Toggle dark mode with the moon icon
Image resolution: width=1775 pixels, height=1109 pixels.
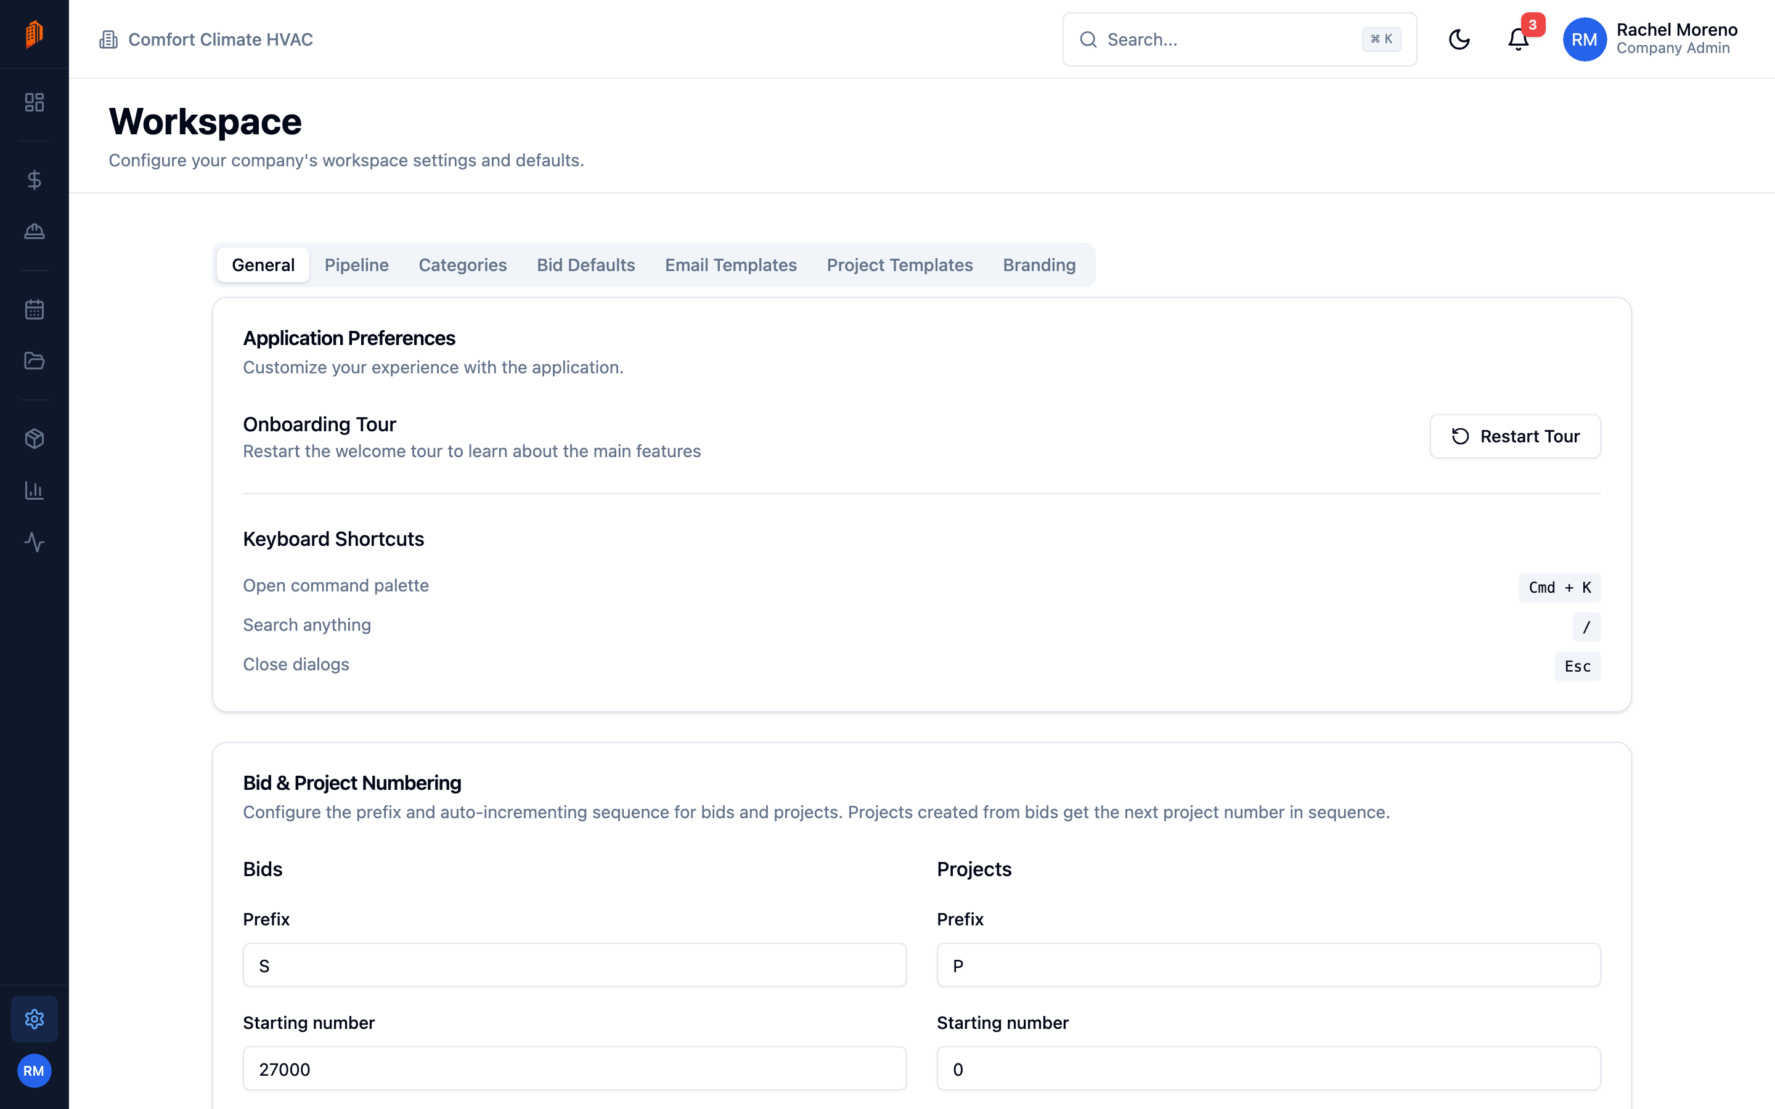(1459, 39)
